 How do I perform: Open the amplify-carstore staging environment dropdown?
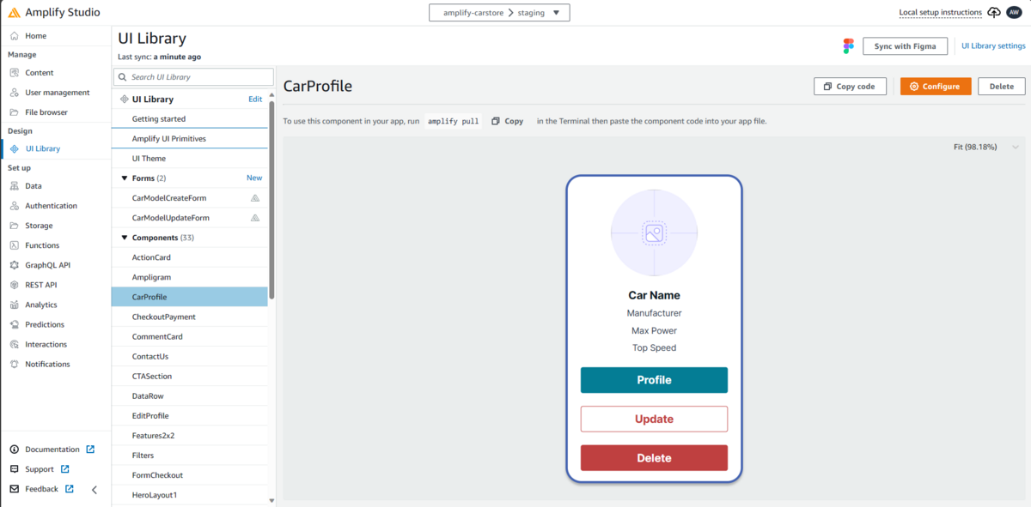499,13
